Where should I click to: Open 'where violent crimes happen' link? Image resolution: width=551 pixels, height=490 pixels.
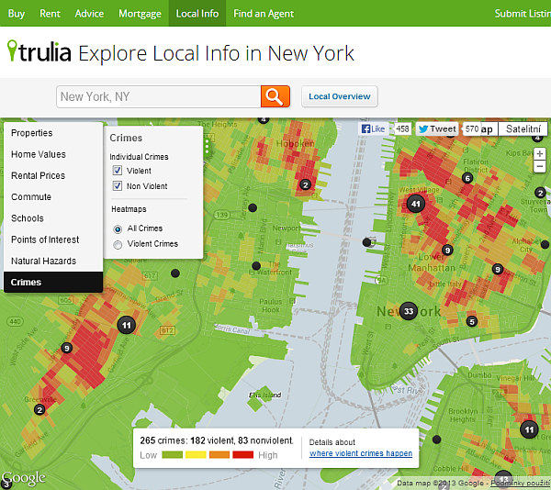361,453
